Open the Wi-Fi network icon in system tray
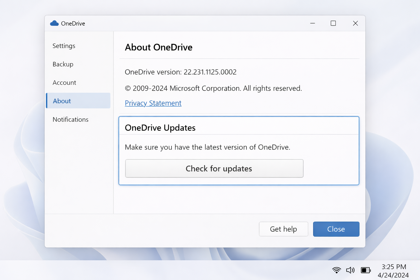The image size is (420, 280). pos(336,270)
